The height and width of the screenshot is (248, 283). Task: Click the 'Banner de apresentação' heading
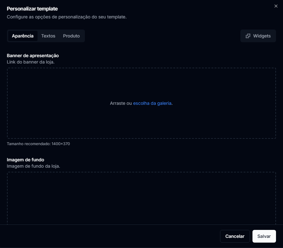click(x=33, y=56)
